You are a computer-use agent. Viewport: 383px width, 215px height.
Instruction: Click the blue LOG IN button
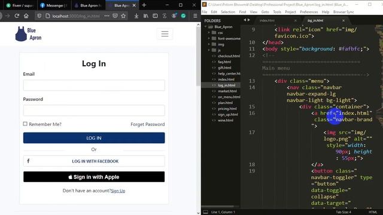(94, 138)
